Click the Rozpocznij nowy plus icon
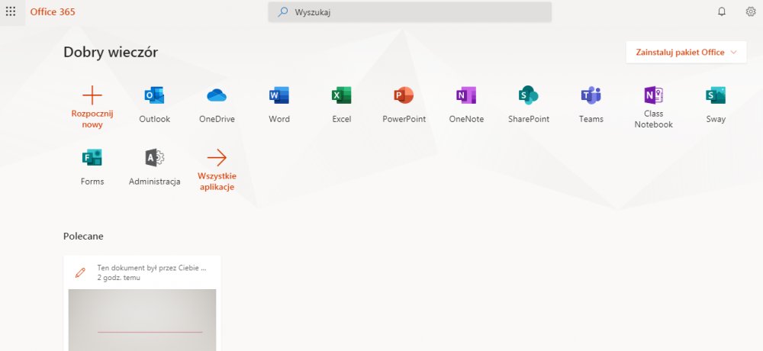The image size is (763, 351). [92, 95]
